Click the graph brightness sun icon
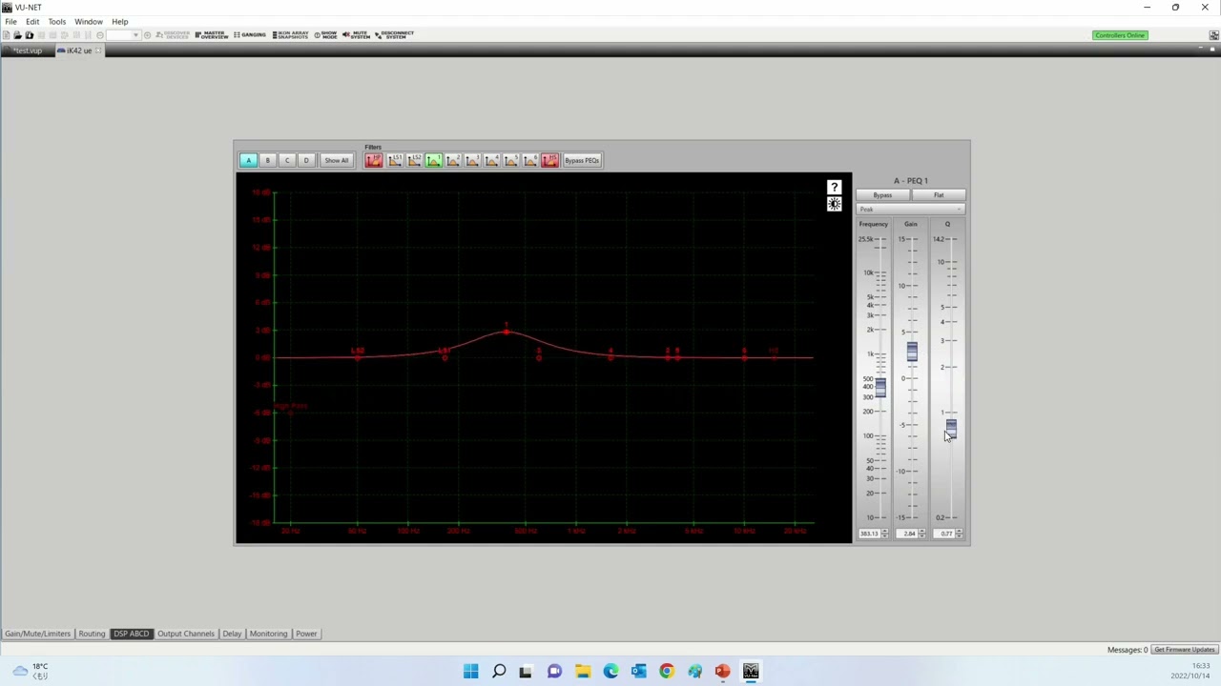Screen dimensions: 1221x686 [834, 204]
